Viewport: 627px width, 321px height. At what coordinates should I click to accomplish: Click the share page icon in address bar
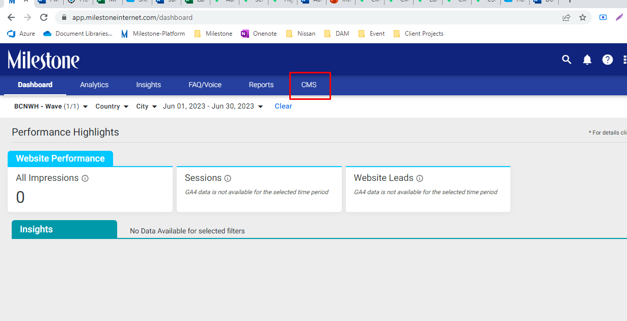pos(566,17)
